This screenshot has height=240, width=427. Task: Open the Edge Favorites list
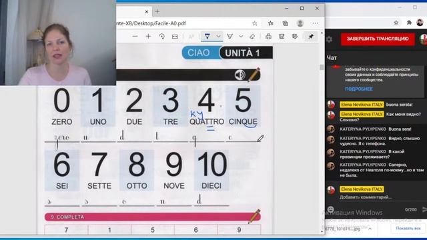tap(270, 23)
